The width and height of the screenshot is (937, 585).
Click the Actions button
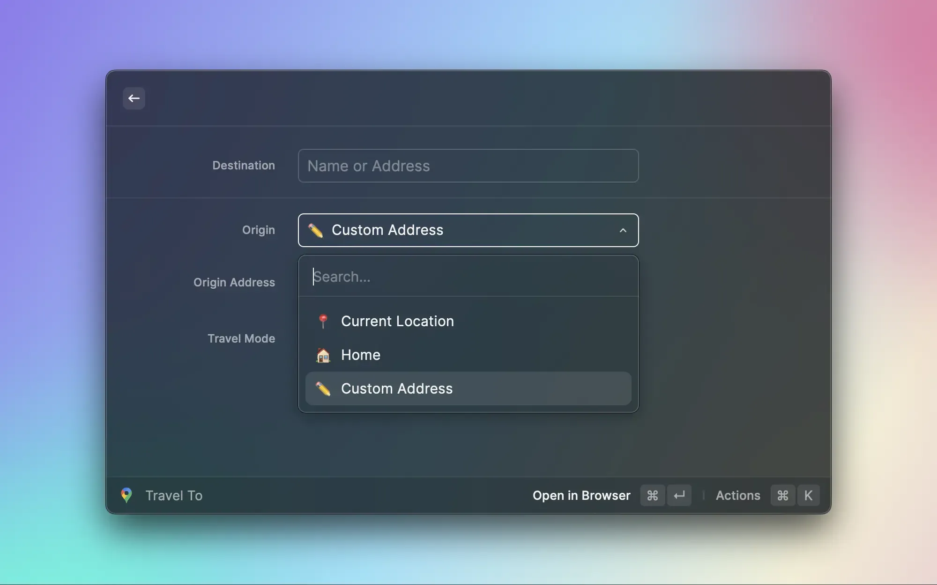737,495
